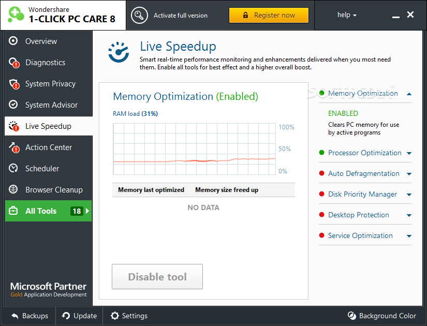427x326 pixels.
Task: Click the Settings gear icon
Action: coord(115,316)
